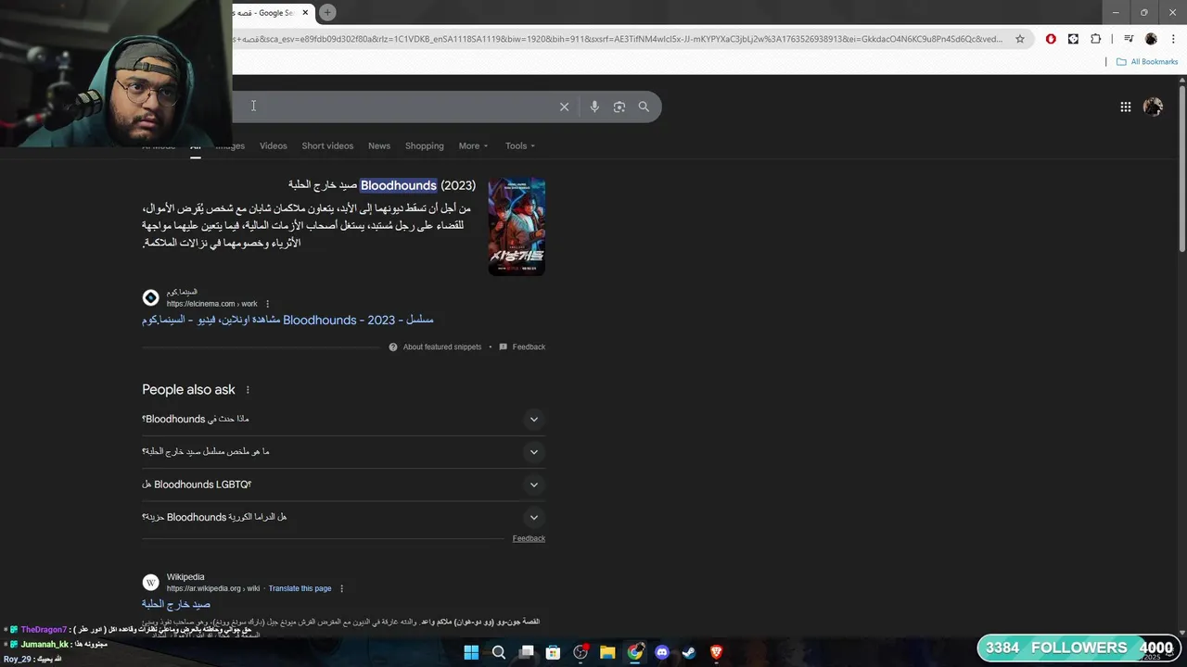The image size is (1187, 667).
Task: Open Task View on the taskbar
Action: [x=526, y=652]
